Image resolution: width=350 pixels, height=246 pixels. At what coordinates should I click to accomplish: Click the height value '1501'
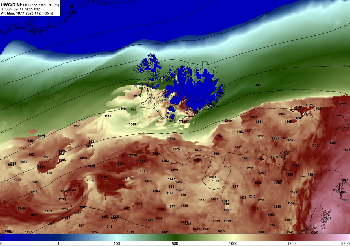coord(255,208)
